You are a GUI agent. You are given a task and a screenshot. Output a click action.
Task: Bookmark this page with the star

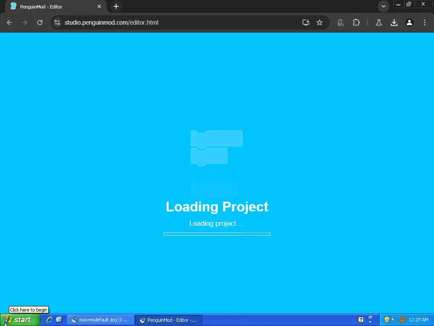coord(320,22)
